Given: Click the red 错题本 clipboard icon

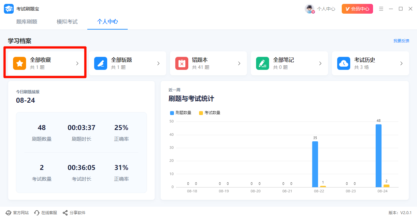Looking at the screenshot, I should pyautogui.click(x=182, y=63).
